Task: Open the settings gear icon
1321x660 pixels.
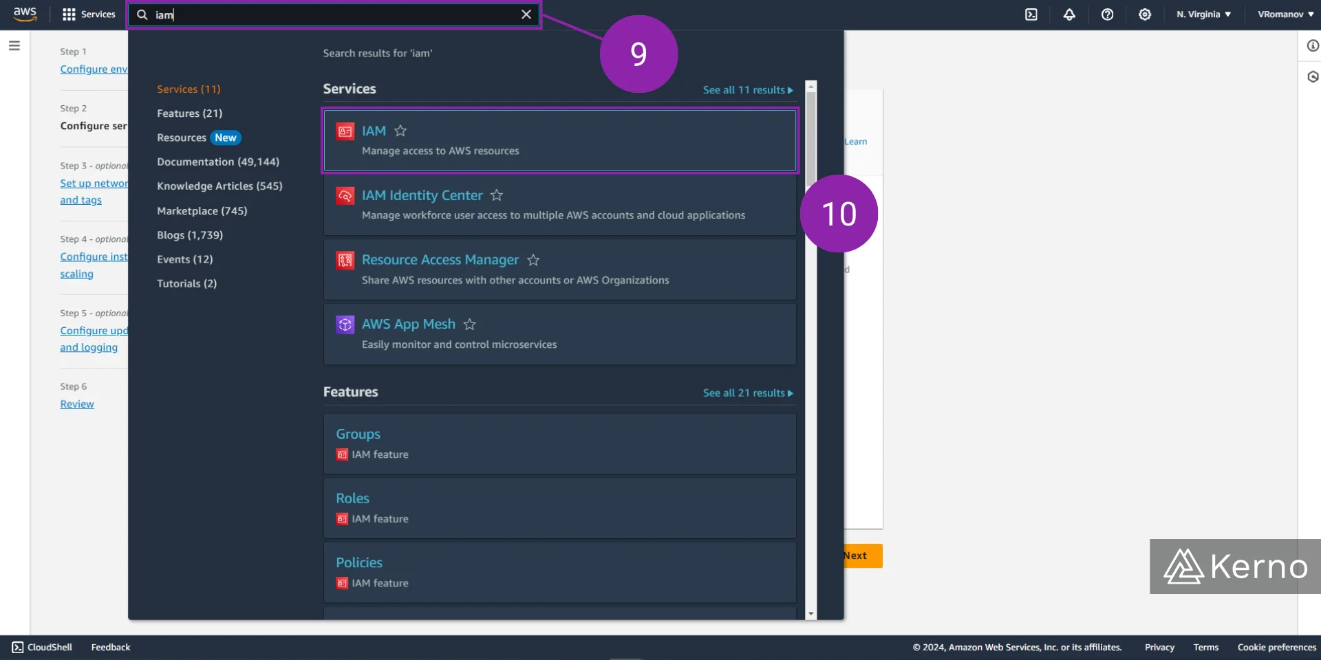Action: click(x=1145, y=14)
